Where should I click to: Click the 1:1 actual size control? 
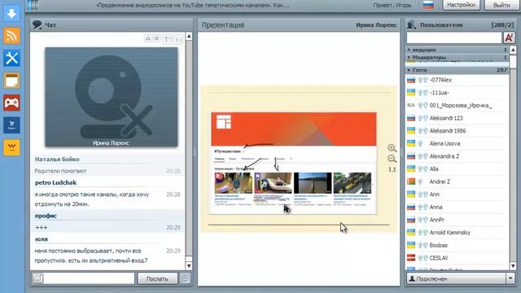click(392, 170)
